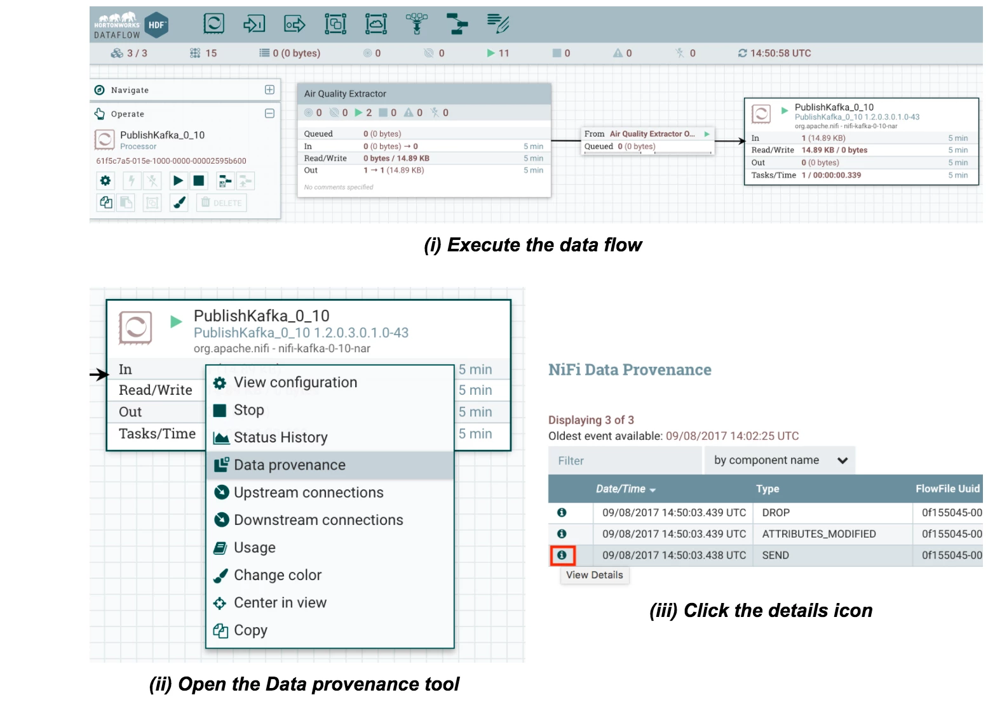Screen dimensions: 988x709
Task: Select the Template toolbar icon
Action: click(x=457, y=24)
